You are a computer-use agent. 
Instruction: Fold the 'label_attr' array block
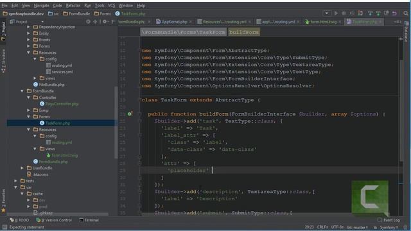140,135
